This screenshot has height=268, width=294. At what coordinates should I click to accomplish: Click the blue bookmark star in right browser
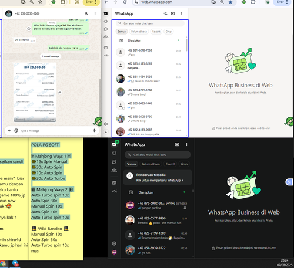[x=230, y=2]
